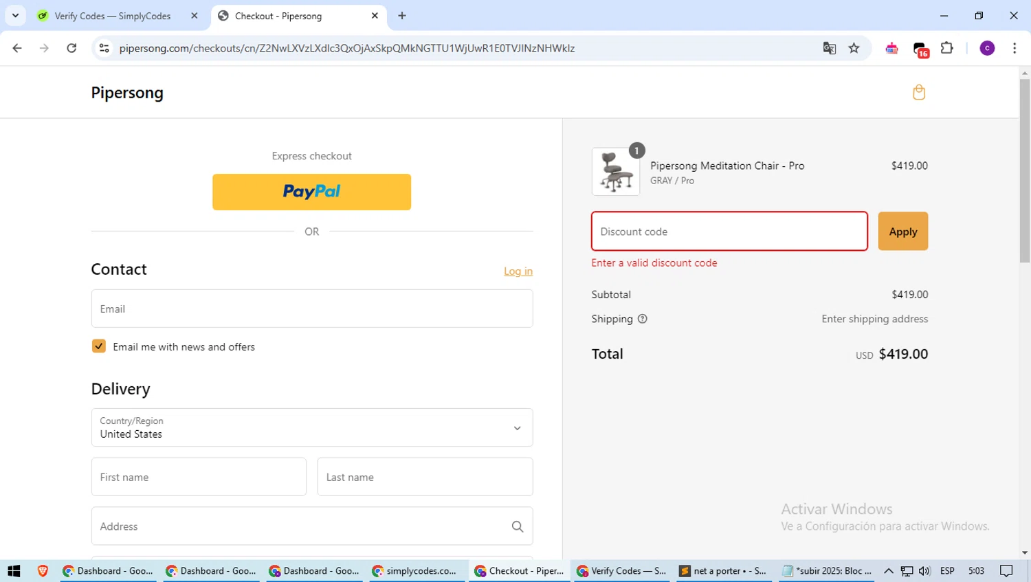This screenshot has width=1031, height=582.
Task: Click the address search magnifier icon
Action: coord(518,526)
